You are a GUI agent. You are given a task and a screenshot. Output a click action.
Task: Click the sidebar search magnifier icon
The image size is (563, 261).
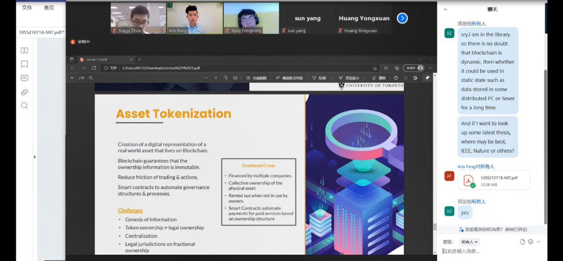click(25, 106)
